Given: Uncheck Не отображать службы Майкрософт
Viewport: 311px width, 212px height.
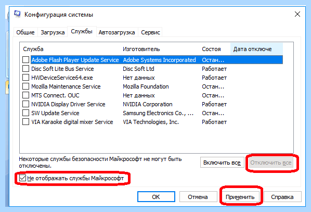Looking at the screenshot, I should tap(22, 178).
